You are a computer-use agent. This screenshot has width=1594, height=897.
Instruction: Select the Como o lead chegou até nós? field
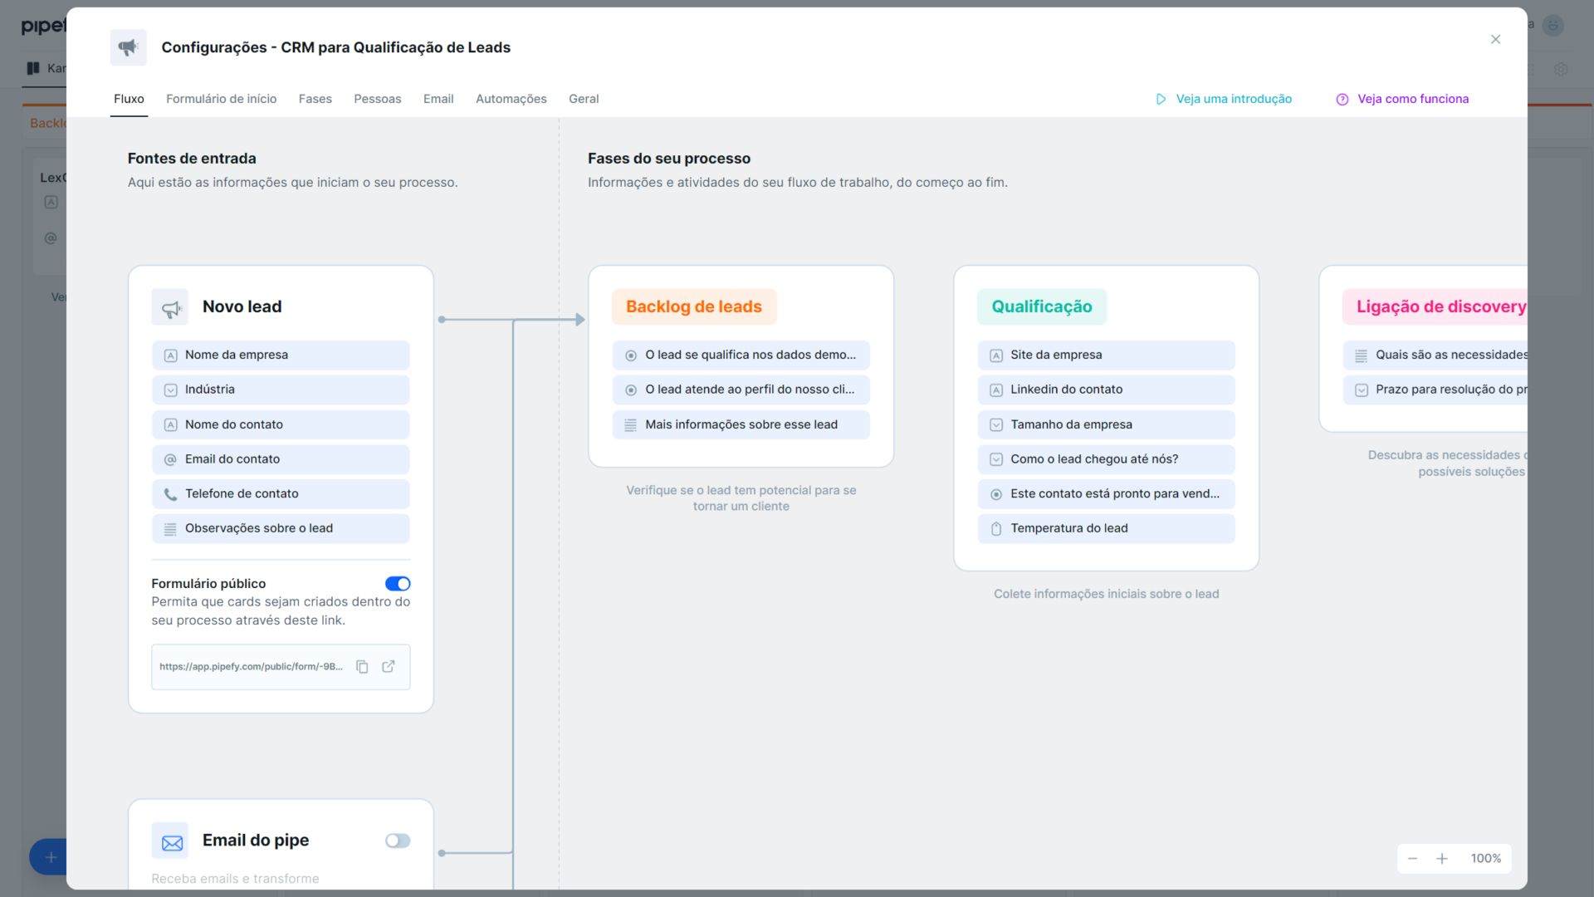1106,459
